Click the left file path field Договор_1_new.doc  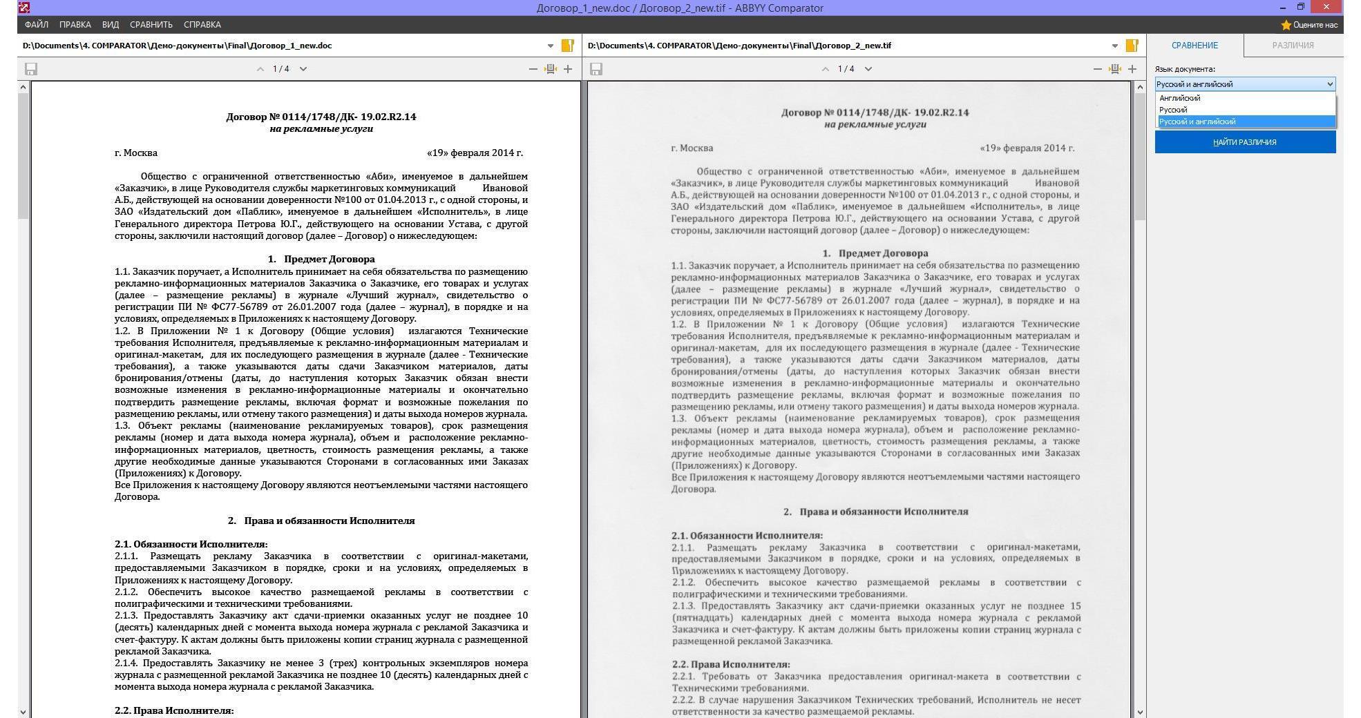coord(282,46)
